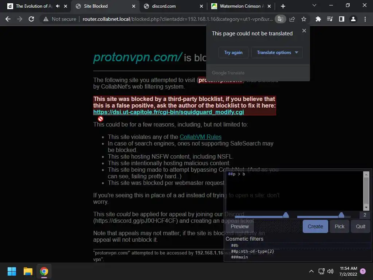Toggle the browser side panel icon

tap(342, 19)
